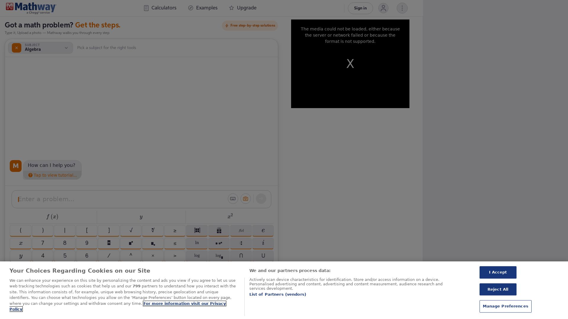Tap the number 4 key
Image resolution: width=568 pixels, height=319 pixels.
pyautogui.click(x=43, y=256)
